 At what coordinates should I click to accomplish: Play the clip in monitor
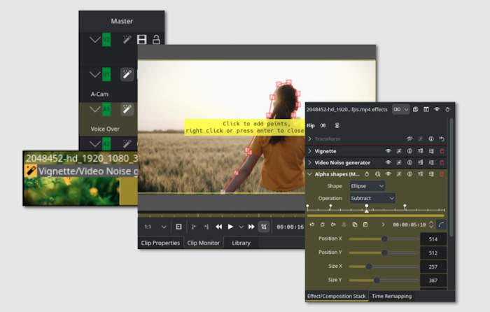pos(230,227)
